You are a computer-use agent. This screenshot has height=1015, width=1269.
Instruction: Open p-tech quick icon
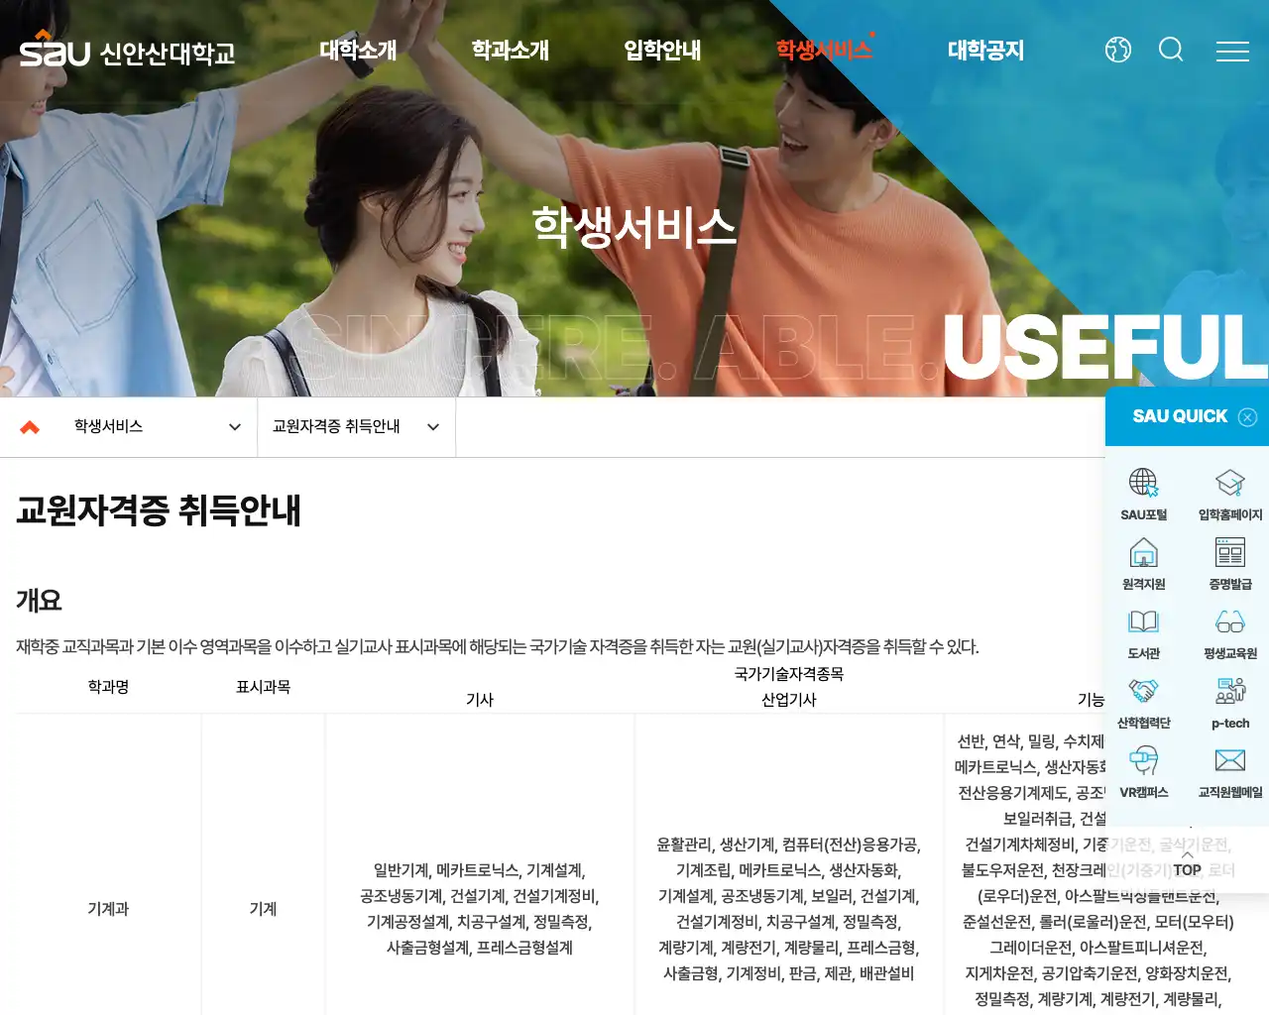(1230, 703)
